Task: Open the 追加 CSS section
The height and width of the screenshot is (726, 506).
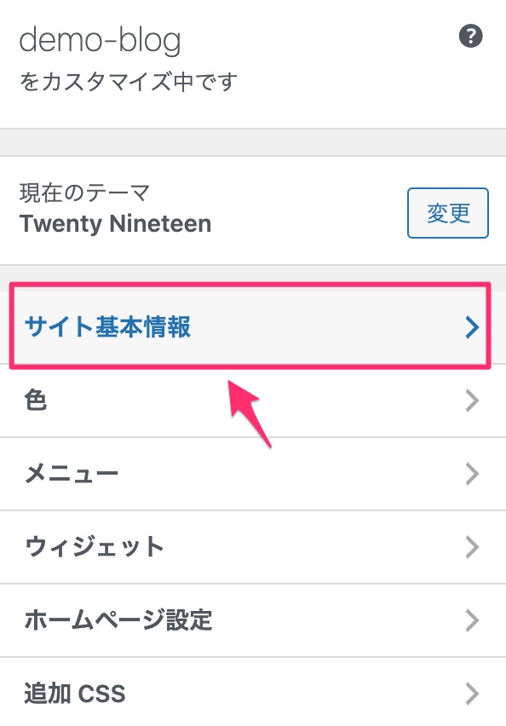Action: pos(253,692)
